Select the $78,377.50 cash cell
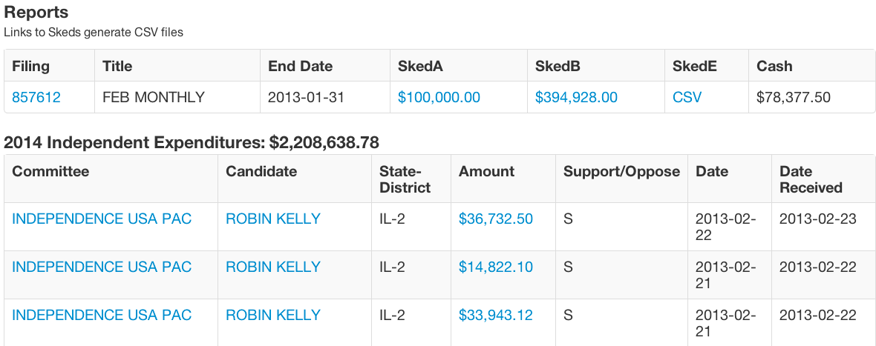Image resolution: width=876 pixels, height=346 pixels. (794, 97)
